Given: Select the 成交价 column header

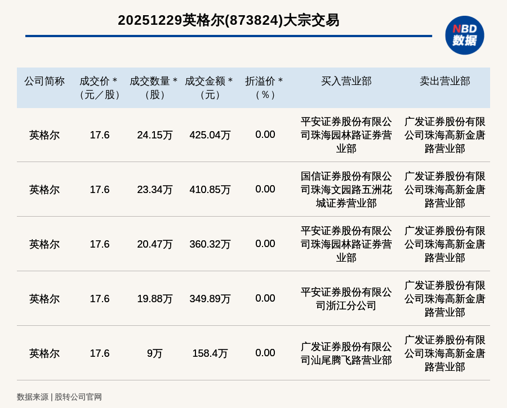Looking at the screenshot, I should 99,88.
